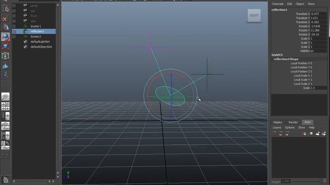
Task: Expand the side camera node
Action: 14,21
